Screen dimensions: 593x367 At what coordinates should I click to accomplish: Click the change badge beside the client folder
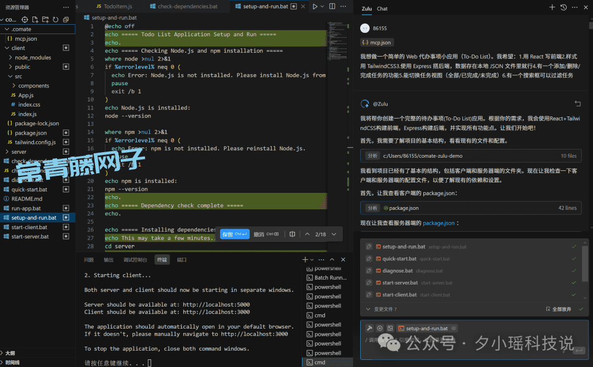[66, 48]
